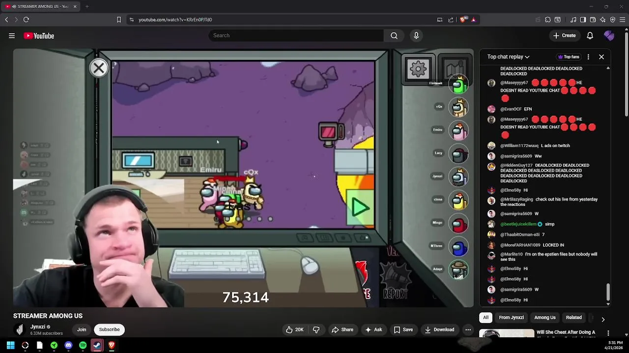Image resolution: width=629 pixels, height=353 pixels.
Task: Open Brave from the taskbar
Action: pos(112,345)
